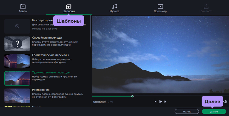The width and height of the screenshot is (229, 116).
Task: Click the Растворение description text
Action: (57, 96)
